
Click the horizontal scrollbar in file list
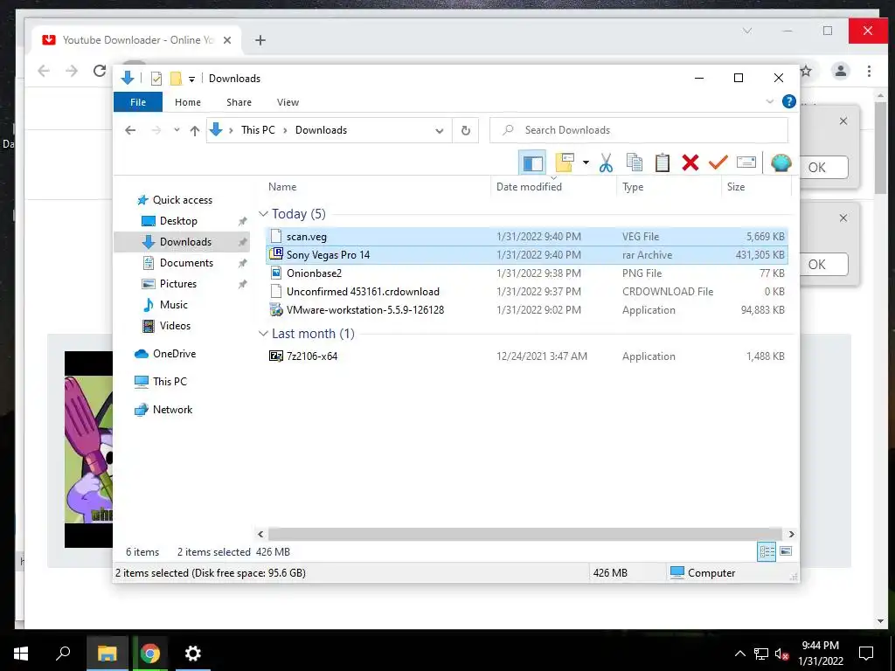point(525,534)
